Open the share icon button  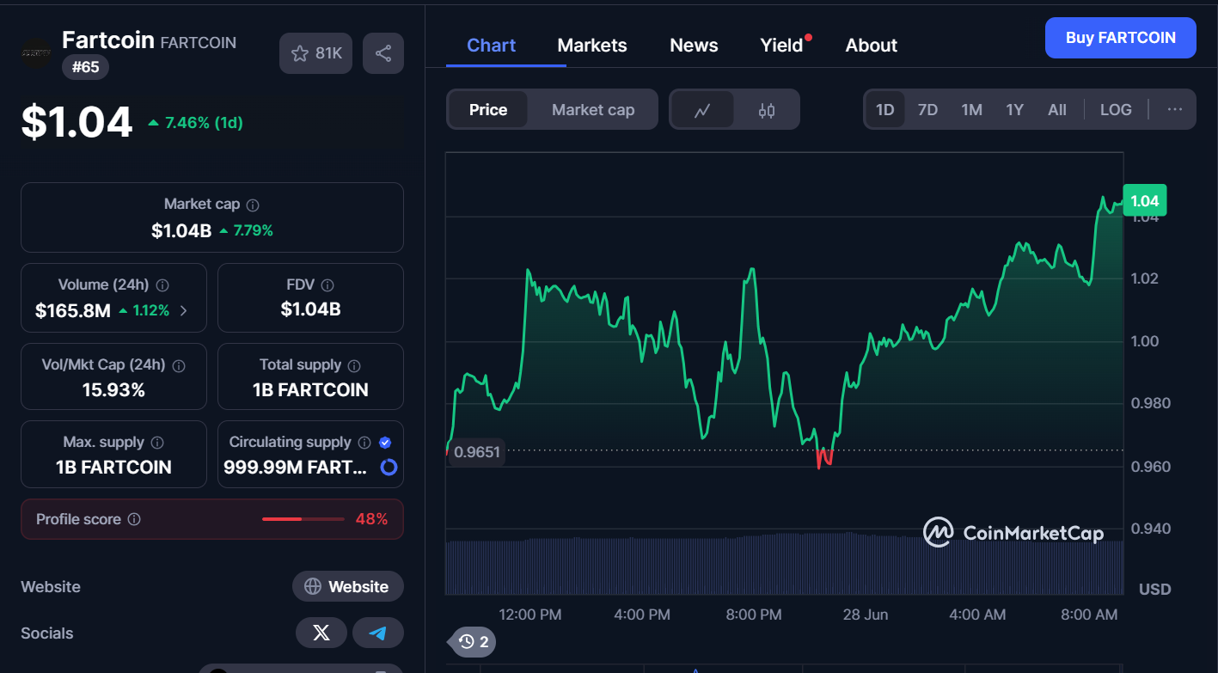click(x=383, y=53)
